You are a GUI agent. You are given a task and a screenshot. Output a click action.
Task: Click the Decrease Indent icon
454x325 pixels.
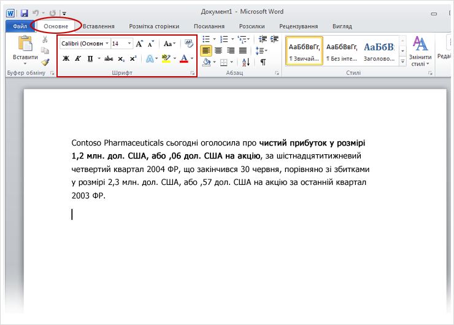coord(263,39)
